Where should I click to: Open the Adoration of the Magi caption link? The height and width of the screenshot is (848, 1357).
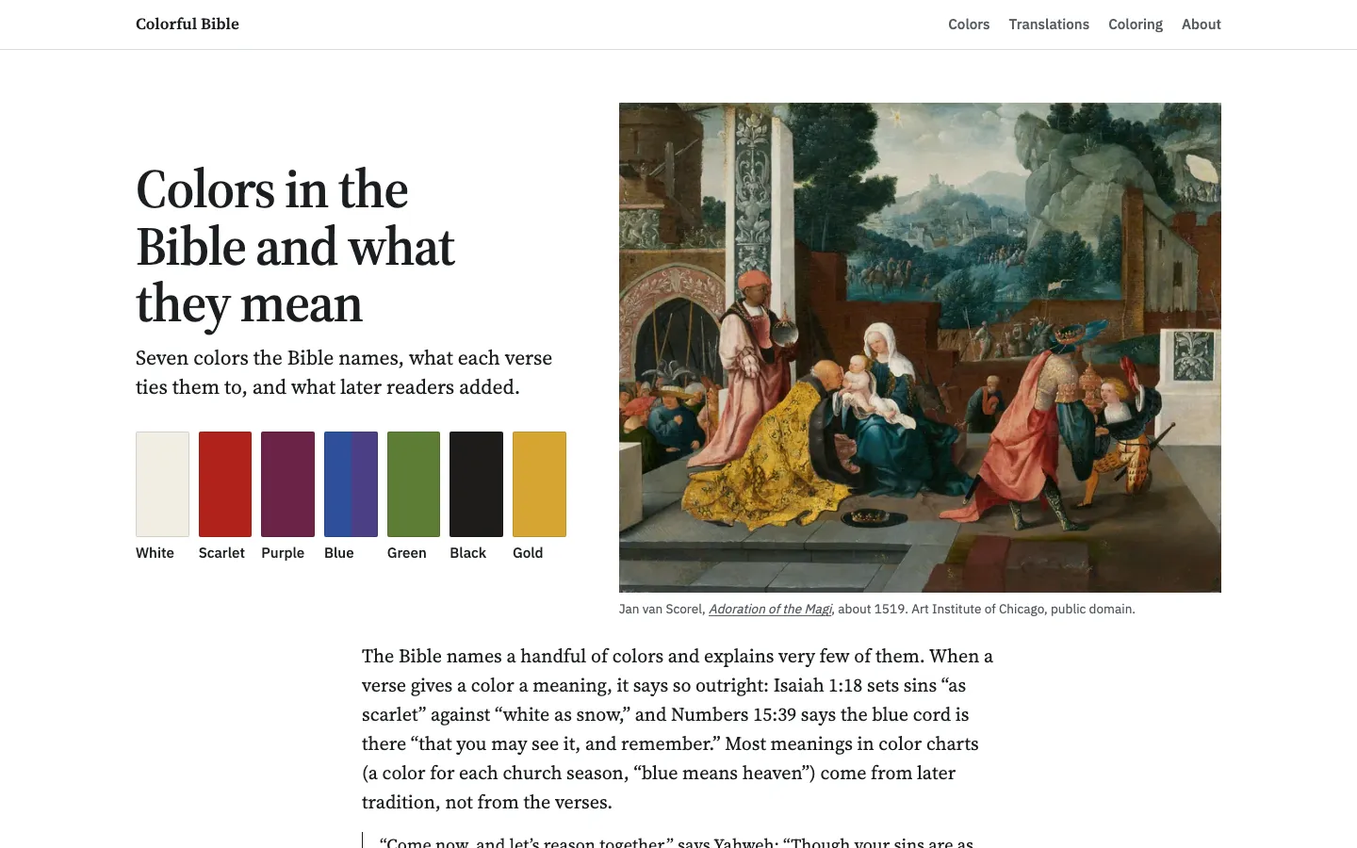[770, 609]
